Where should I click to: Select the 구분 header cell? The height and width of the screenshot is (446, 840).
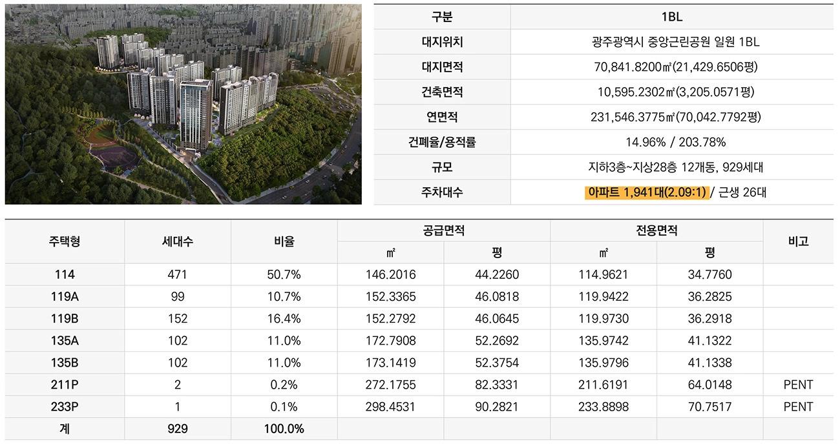point(442,17)
